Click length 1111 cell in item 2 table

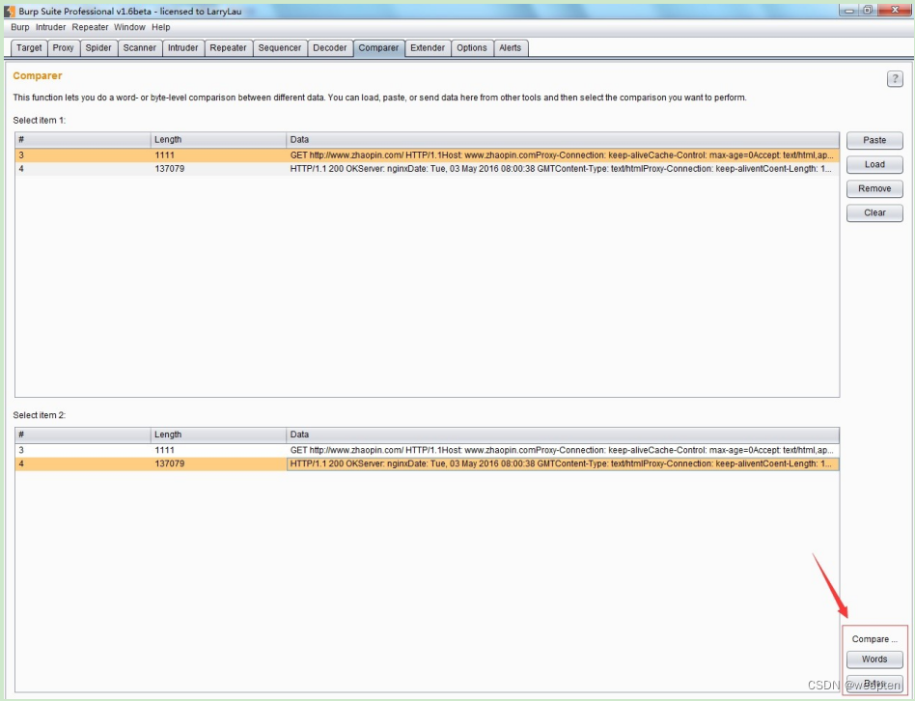[218, 450]
